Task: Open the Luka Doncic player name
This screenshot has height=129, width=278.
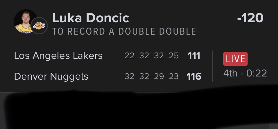Action: [x=91, y=18]
